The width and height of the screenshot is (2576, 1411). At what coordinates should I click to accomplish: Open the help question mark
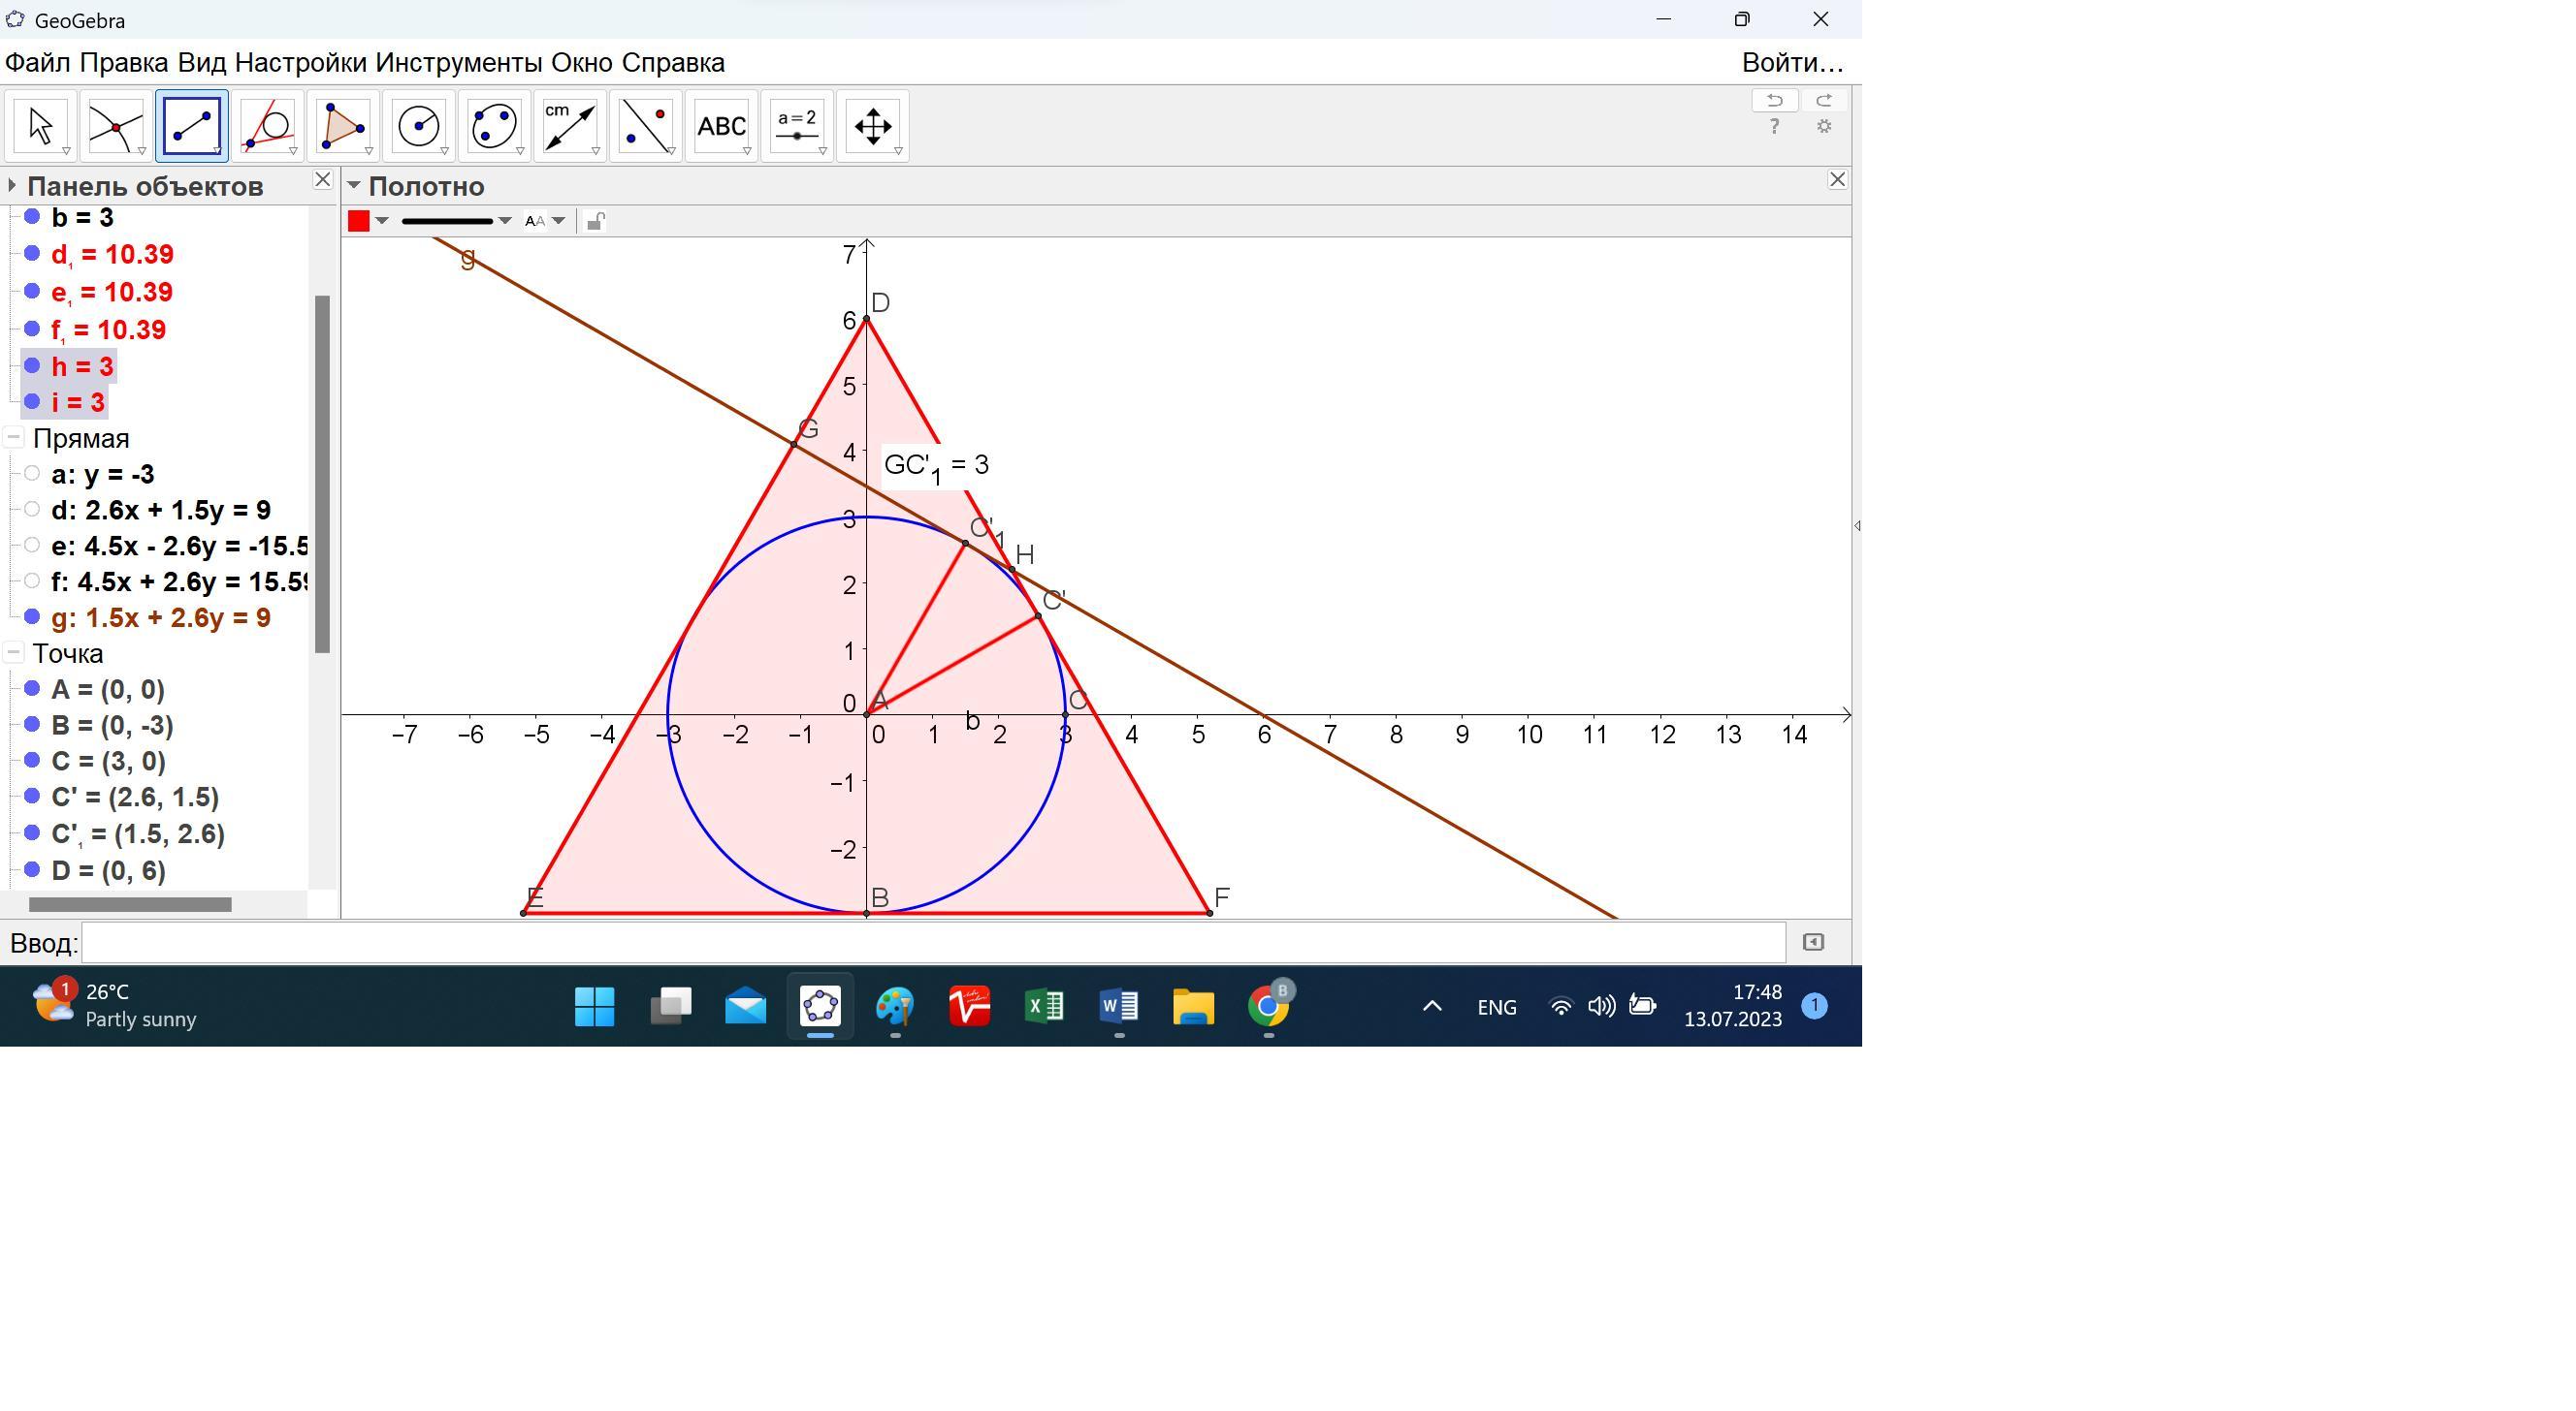[1774, 127]
